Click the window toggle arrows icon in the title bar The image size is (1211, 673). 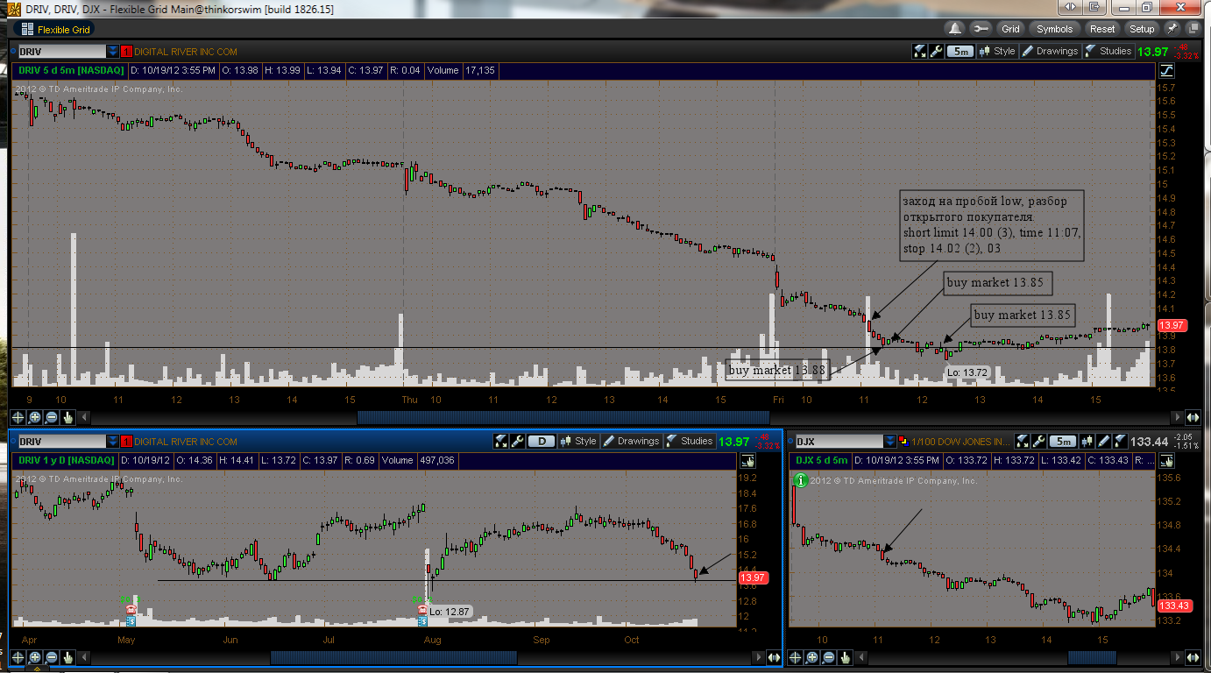click(1068, 7)
